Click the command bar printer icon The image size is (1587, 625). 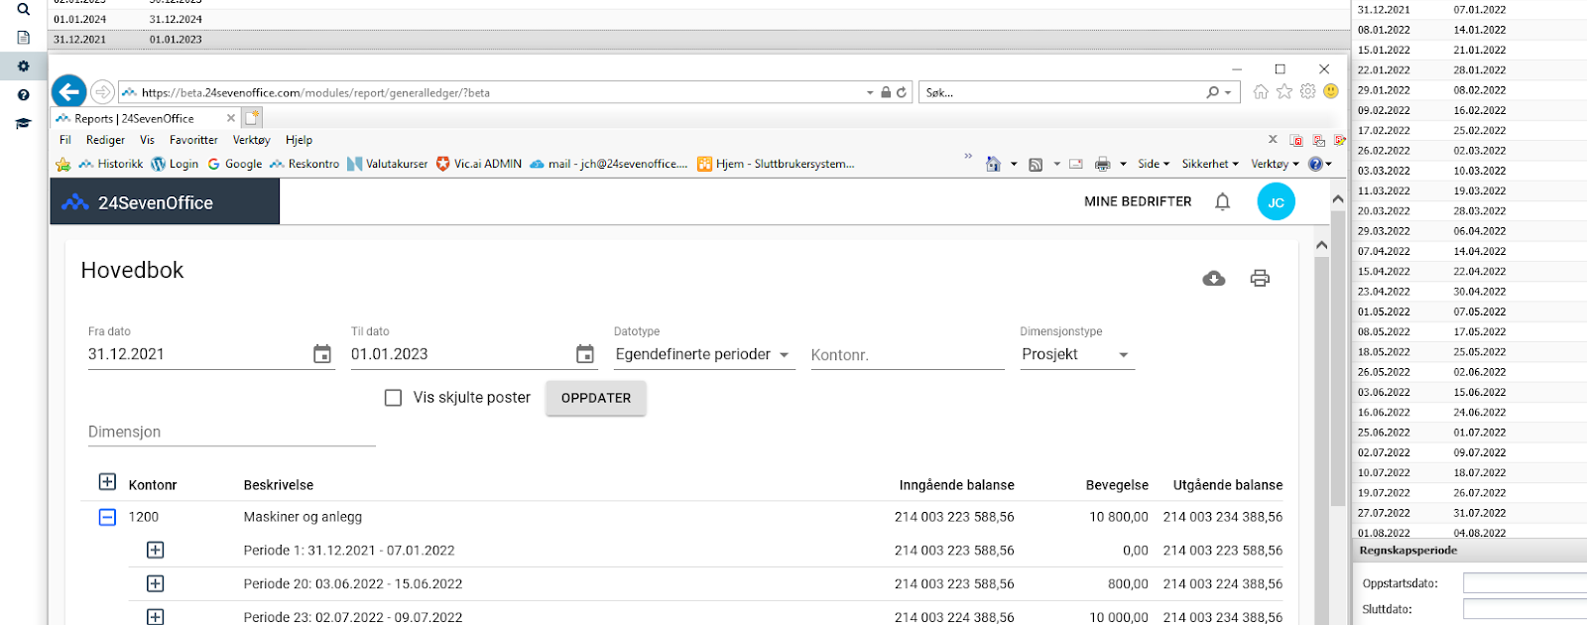1102,164
